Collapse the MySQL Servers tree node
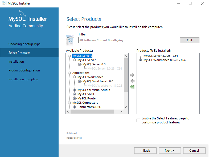This screenshot has width=209, height=157. coord(69,56)
